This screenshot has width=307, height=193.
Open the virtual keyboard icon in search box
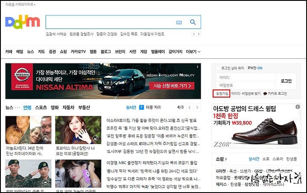179,23
